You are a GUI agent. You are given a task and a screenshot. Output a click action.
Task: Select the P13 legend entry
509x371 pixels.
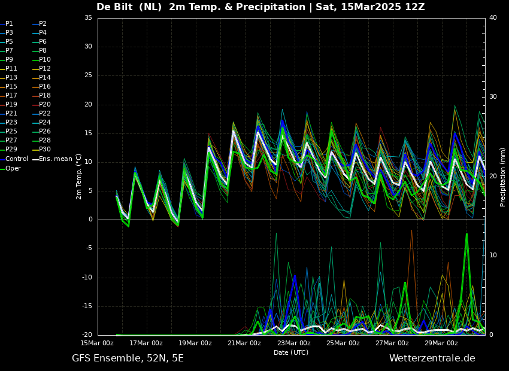tap(11, 78)
